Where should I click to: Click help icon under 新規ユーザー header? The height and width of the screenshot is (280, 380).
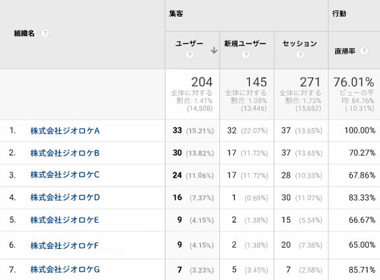pyautogui.click(x=245, y=55)
